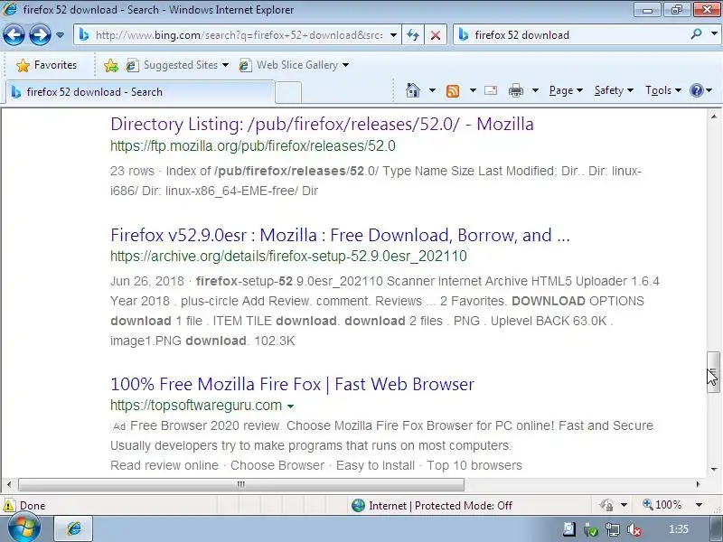Go back with the Back arrow button
Screen dimensions: 723x542
pos(14,35)
